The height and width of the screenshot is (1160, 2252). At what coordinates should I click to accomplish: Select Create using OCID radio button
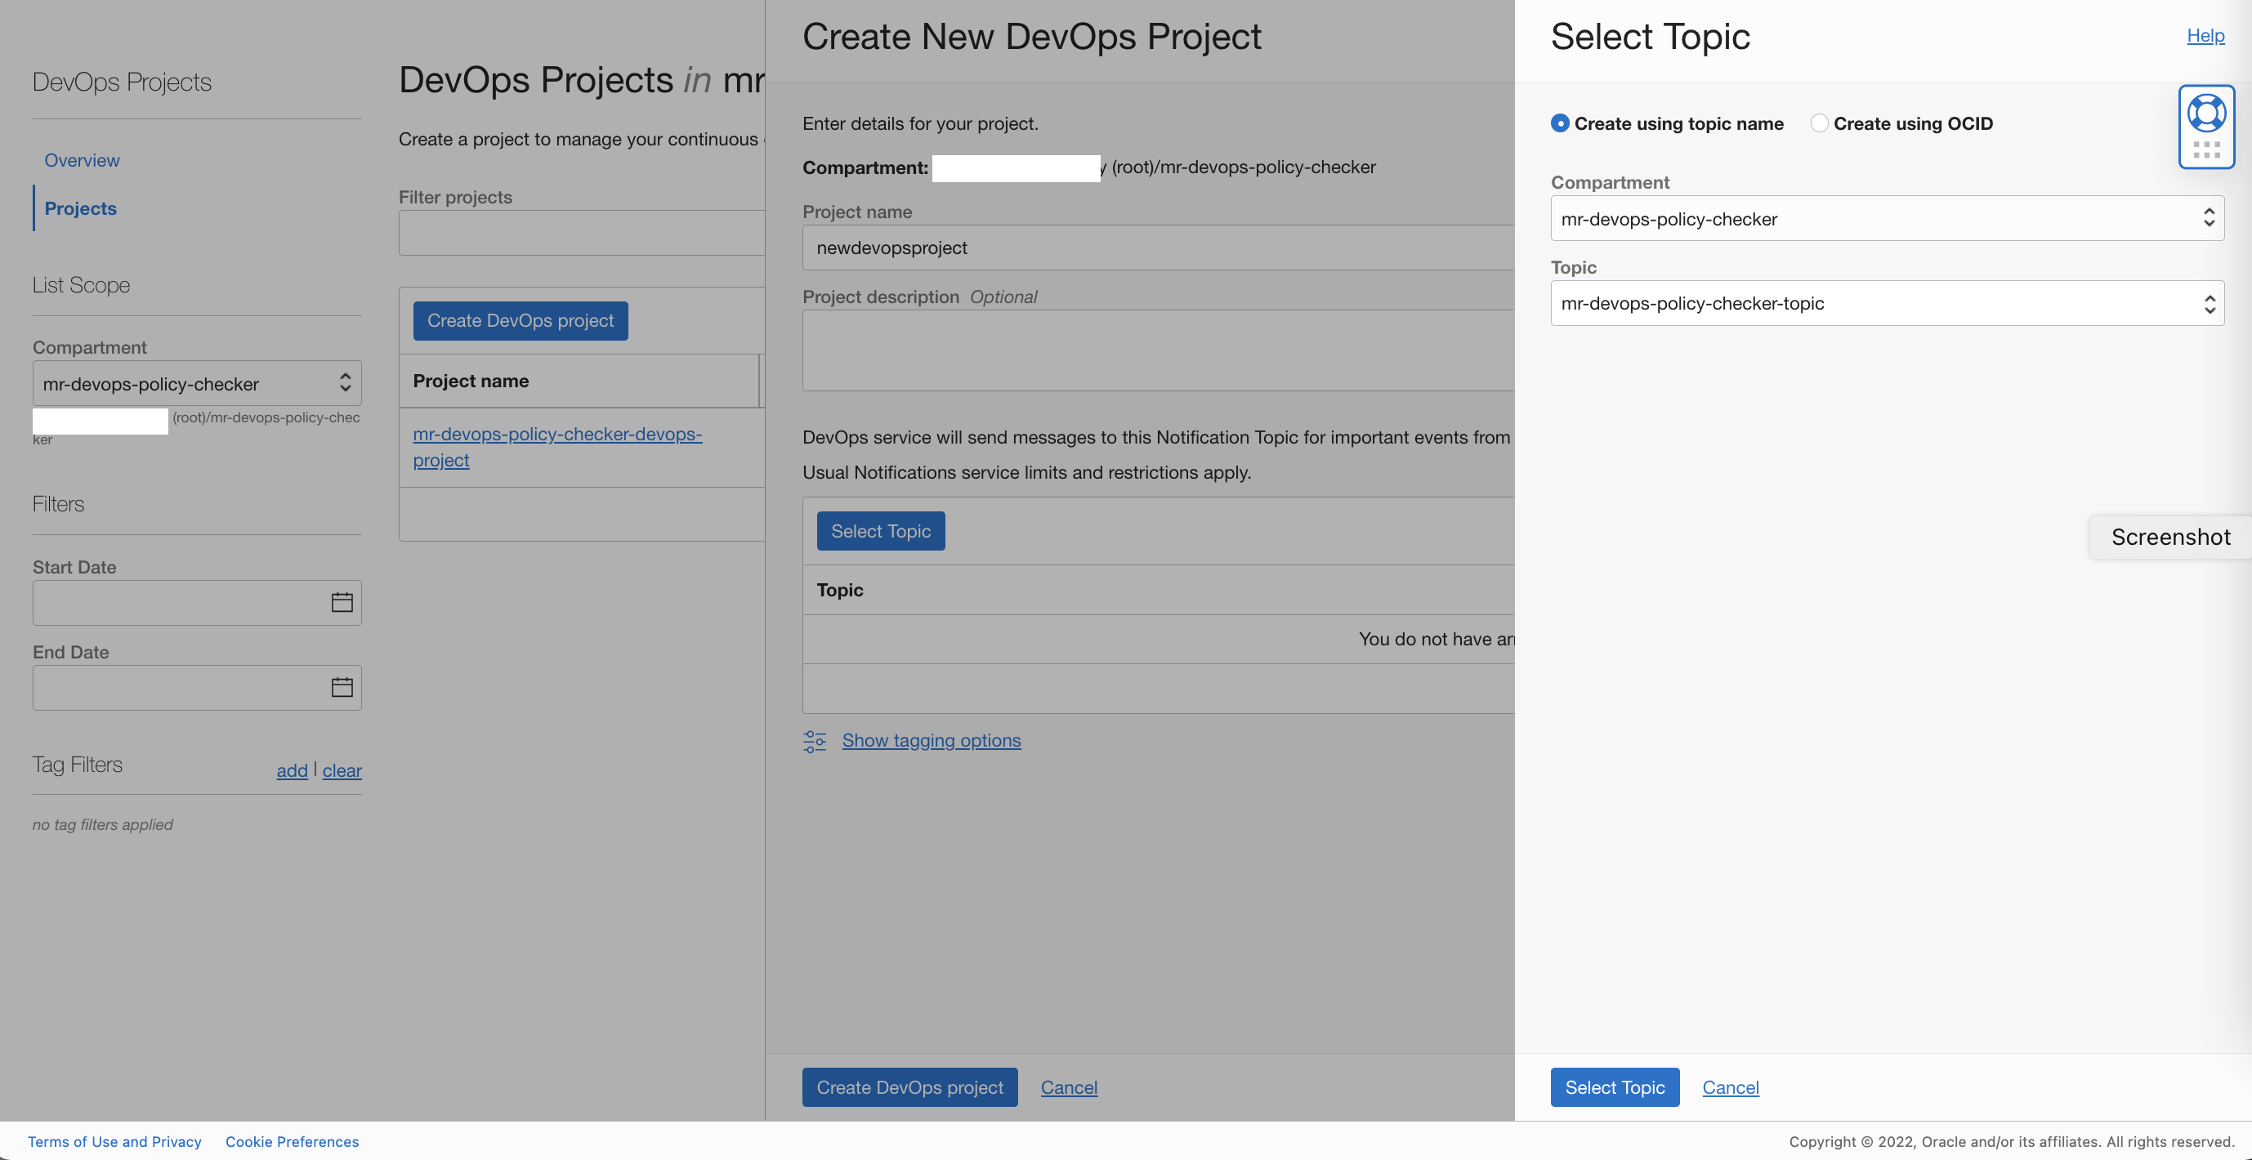[x=1819, y=123]
